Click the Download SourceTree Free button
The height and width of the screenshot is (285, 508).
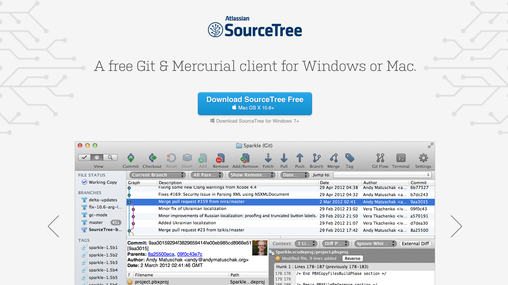255,103
